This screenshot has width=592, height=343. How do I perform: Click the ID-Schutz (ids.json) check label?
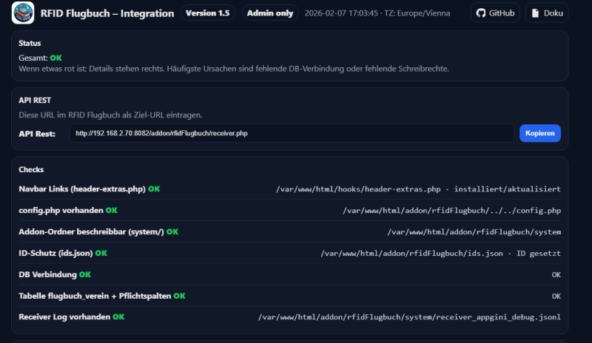[55, 254]
